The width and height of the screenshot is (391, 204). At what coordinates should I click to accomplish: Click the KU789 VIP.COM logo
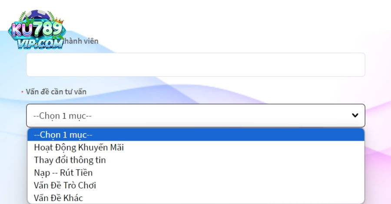[x=37, y=30]
